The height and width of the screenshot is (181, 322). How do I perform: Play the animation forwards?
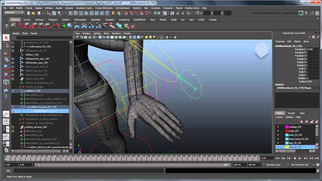coord(300,158)
